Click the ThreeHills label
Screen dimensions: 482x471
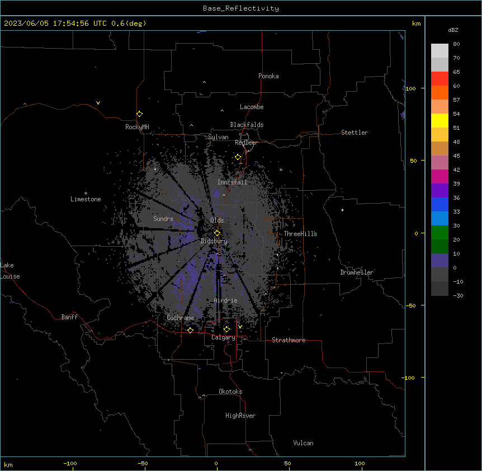tap(300, 234)
